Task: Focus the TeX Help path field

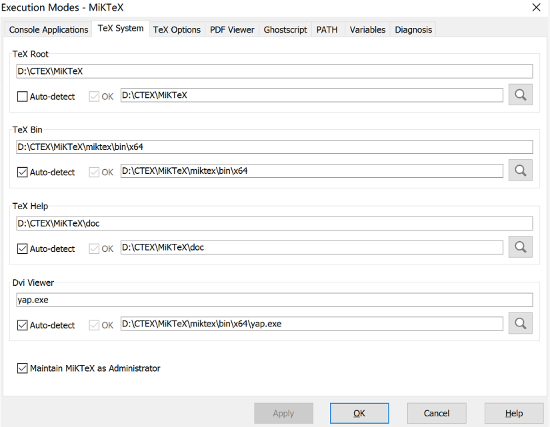Action: coord(274,223)
